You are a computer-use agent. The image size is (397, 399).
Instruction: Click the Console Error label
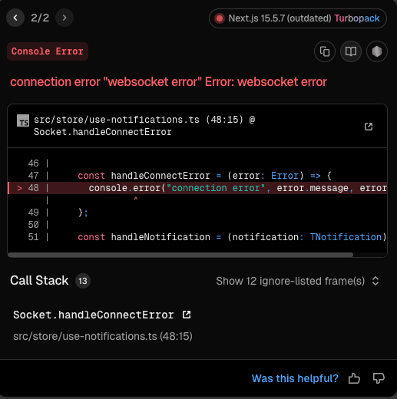48,51
